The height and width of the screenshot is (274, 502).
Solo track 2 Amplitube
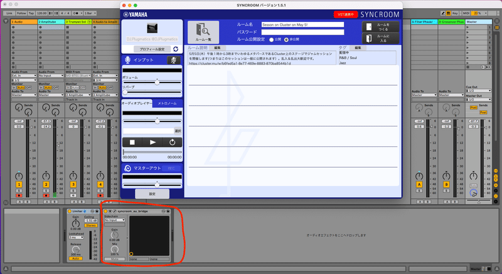(x=46, y=191)
